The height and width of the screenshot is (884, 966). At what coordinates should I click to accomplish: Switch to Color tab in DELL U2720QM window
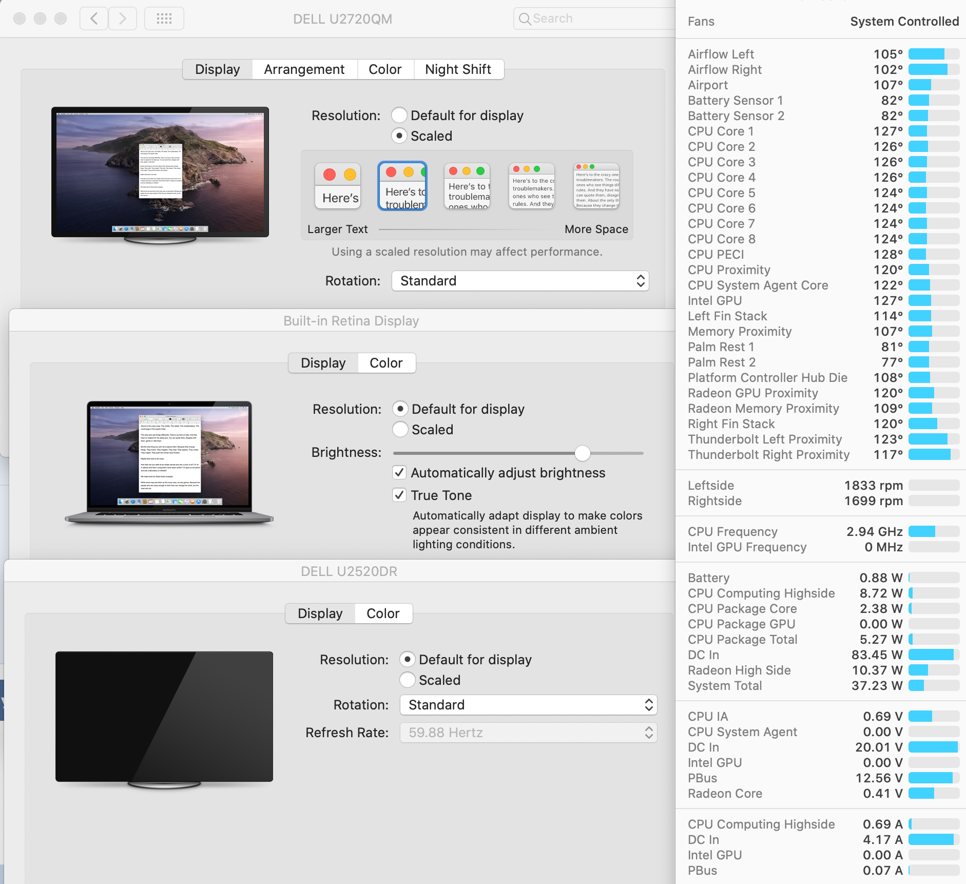(385, 69)
